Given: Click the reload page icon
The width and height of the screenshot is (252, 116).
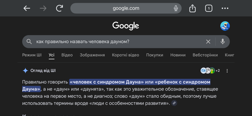Looking at the screenshot, I should click(59, 8).
